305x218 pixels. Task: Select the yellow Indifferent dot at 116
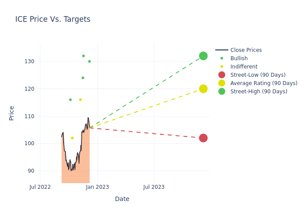tap(80, 100)
